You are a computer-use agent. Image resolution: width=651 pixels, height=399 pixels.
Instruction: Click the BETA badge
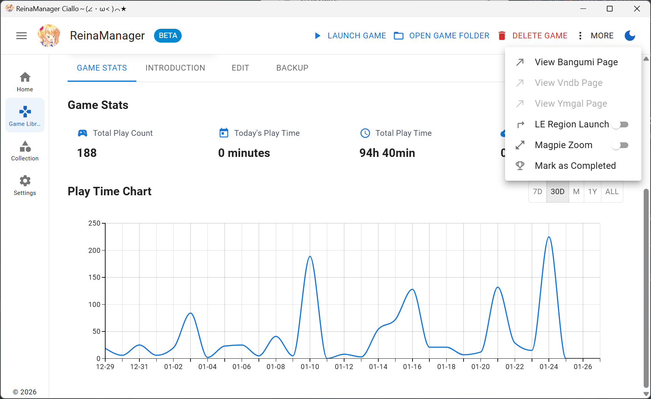tap(168, 36)
